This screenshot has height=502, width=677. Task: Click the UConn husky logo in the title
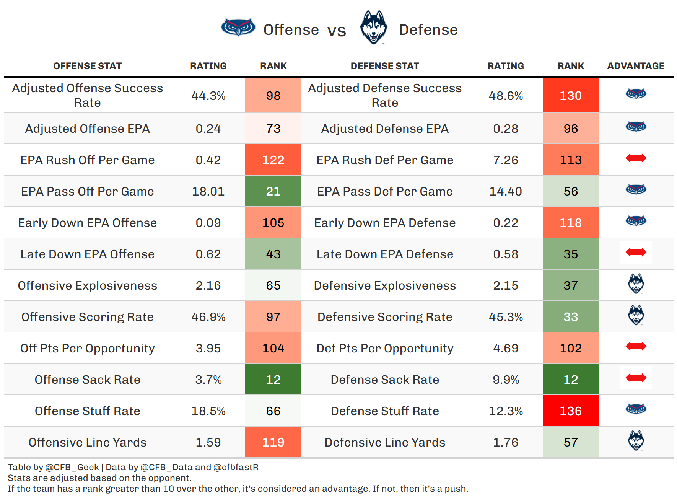(373, 27)
